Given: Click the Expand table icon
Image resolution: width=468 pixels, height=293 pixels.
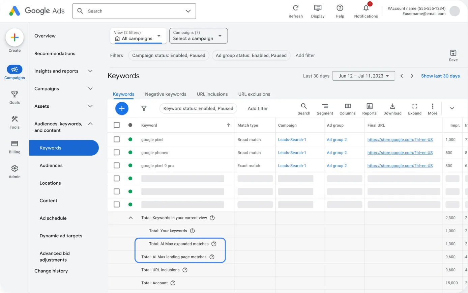Looking at the screenshot, I should (415, 106).
